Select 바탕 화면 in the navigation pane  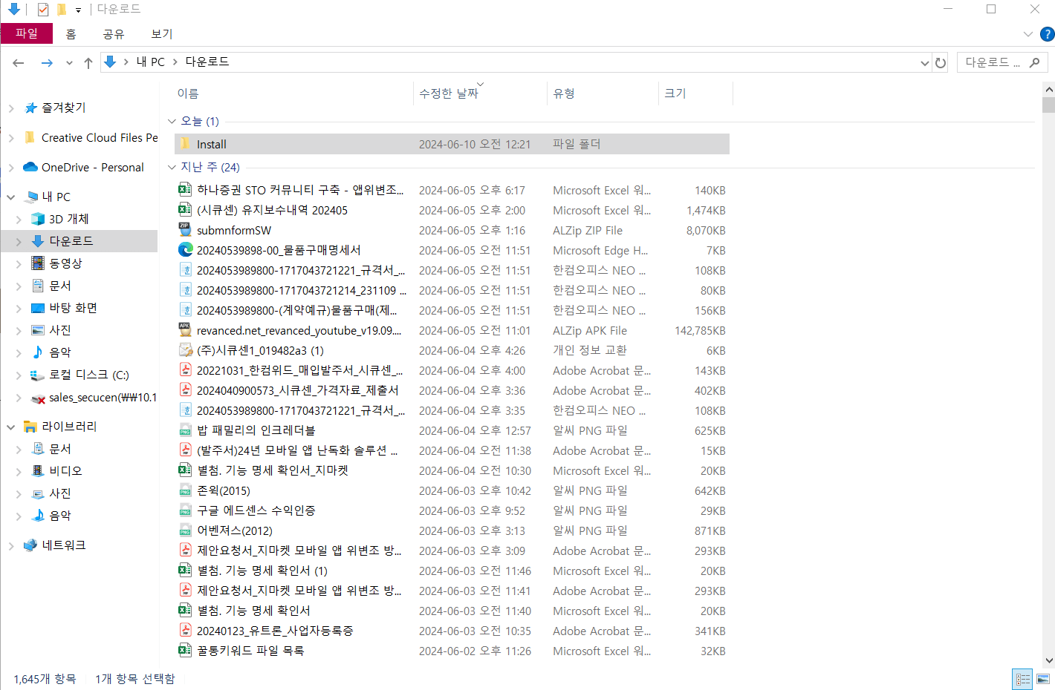pyautogui.click(x=73, y=308)
